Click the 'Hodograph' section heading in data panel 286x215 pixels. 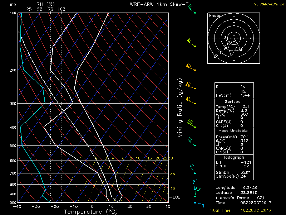tap(233, 157)
